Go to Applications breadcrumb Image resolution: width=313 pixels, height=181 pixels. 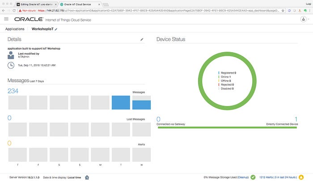(15, 29)
